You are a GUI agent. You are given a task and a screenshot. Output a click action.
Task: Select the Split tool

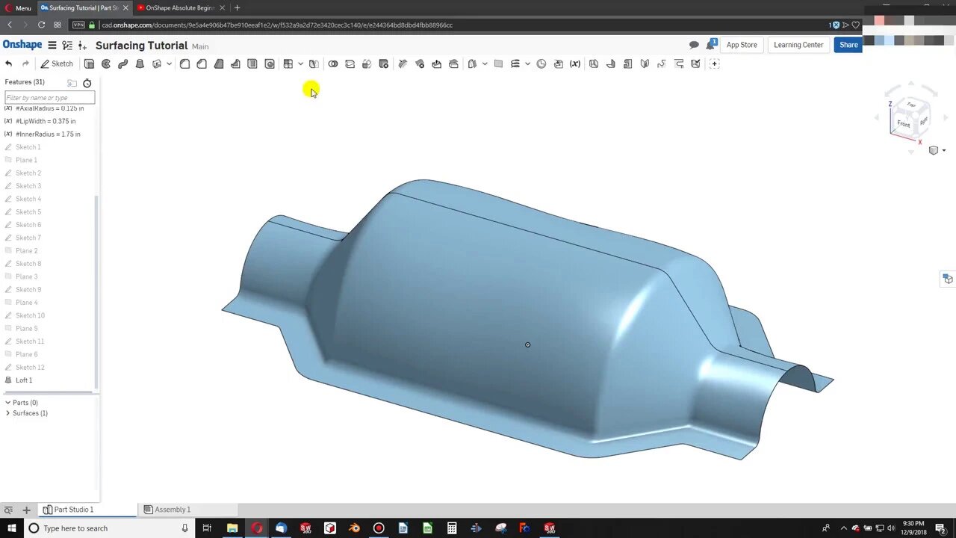[x=350, y=64]
